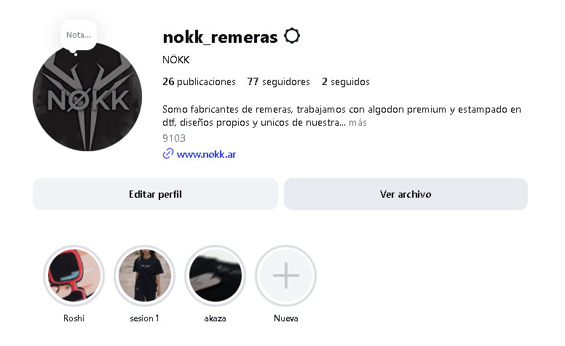Click the 26 publicaciones count
The width and height of the screenshot is (565, 346).
click(199, 81)
